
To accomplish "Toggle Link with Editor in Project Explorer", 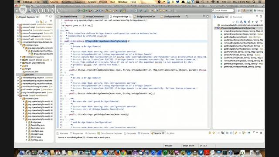I will coord(41,22).
